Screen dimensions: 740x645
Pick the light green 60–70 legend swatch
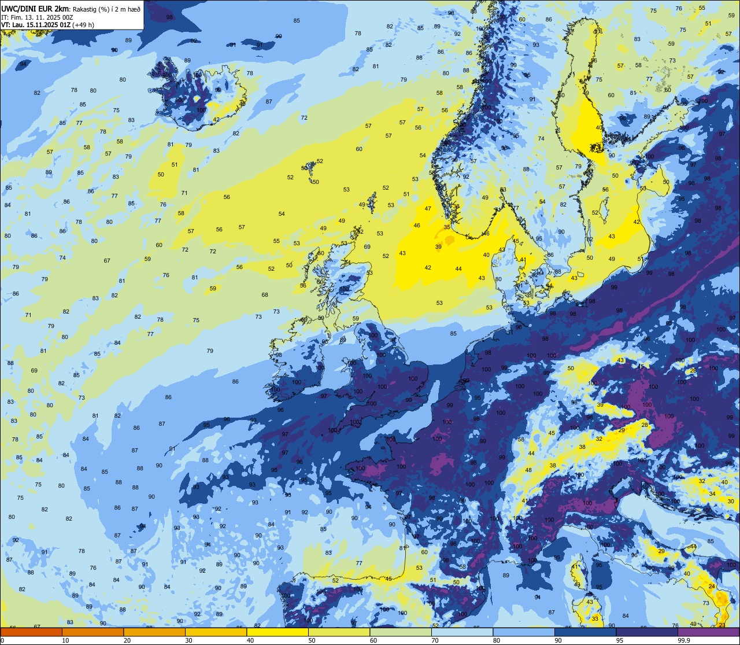click(x=401, y=632)
